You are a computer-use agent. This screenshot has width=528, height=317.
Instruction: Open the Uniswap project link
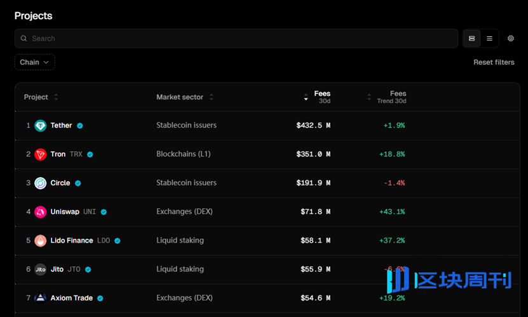65,212
